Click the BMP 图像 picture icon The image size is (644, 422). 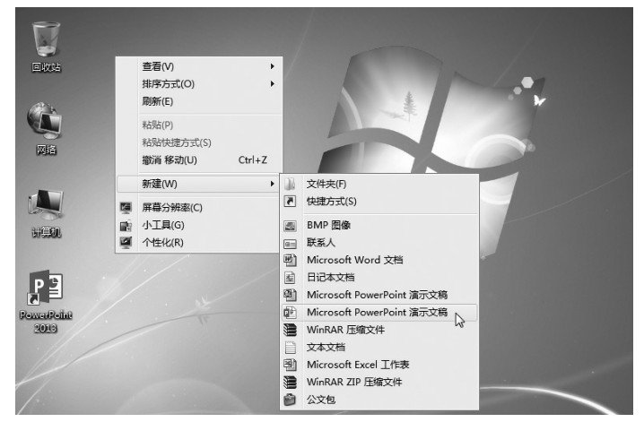tap(290, 225)
